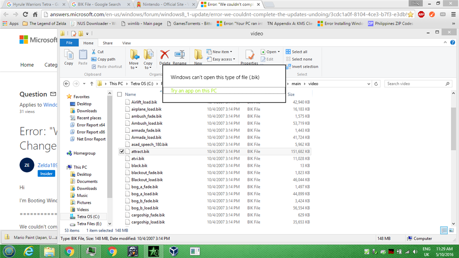Screen dimensions: 459x258
Task: Click the Windows Start orb
Action: tap(9, 252)
